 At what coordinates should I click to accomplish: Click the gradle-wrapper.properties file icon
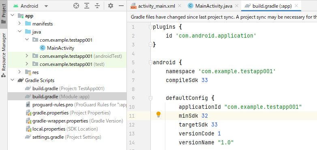(28, 121)
